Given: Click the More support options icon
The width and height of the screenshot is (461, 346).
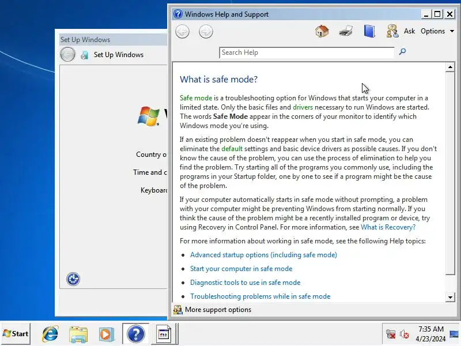Looking at the screenshot, I should click(x=177, y=310).
